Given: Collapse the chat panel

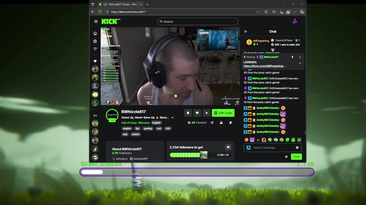Looking at the screenshot, I should point(245,32).
